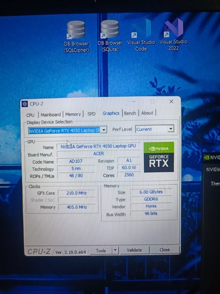
Task: Click the Ver. 2.19.0.x64 version text
Action: click(x=71, y=252)
